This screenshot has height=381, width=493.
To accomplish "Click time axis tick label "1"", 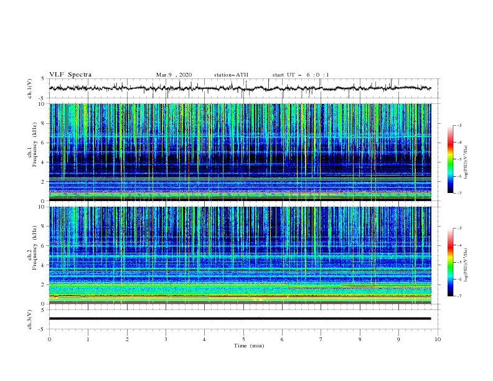I will (x=88, y=339).
